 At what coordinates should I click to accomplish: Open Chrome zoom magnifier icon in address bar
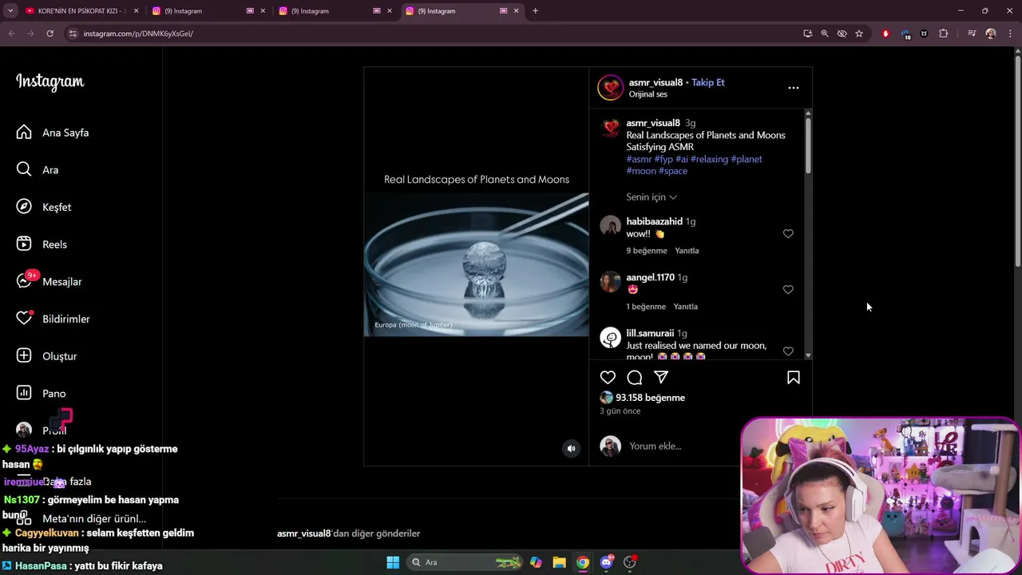825,34
